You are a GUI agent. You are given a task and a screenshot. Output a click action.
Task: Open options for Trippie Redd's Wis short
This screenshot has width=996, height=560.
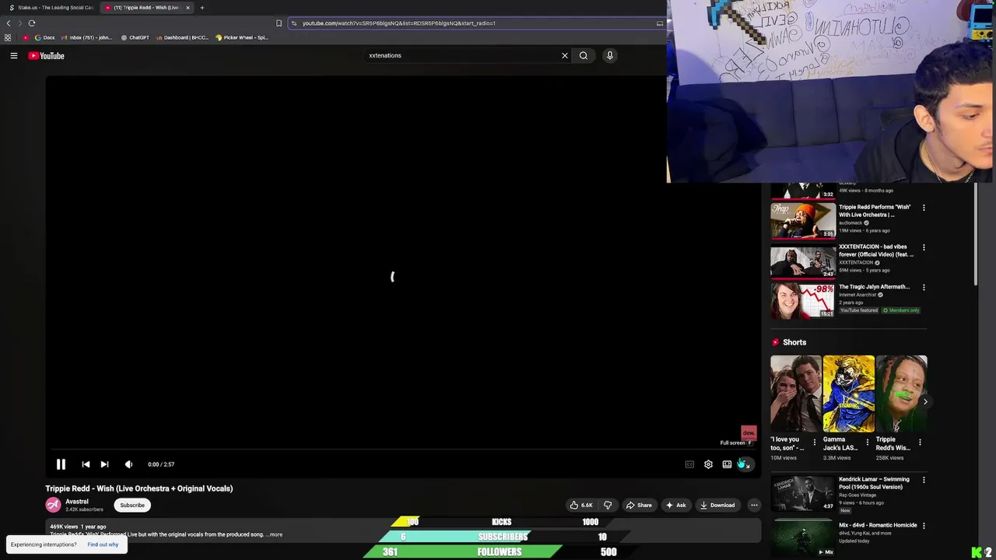pos(920,442)
